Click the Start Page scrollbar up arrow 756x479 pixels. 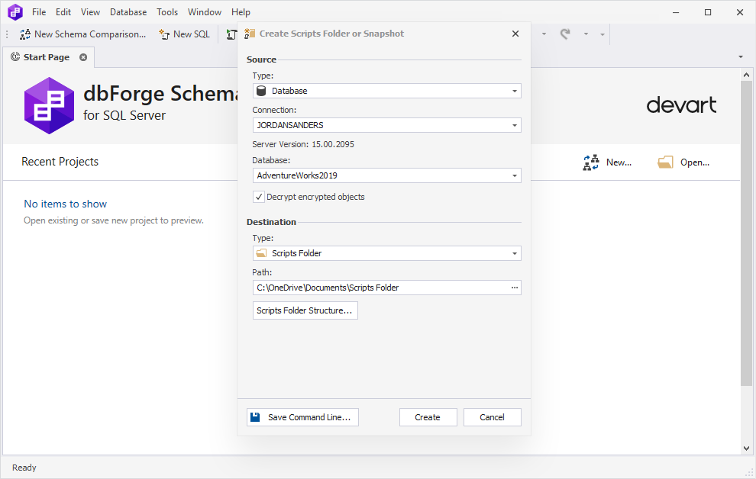click(x=746, y=75)
